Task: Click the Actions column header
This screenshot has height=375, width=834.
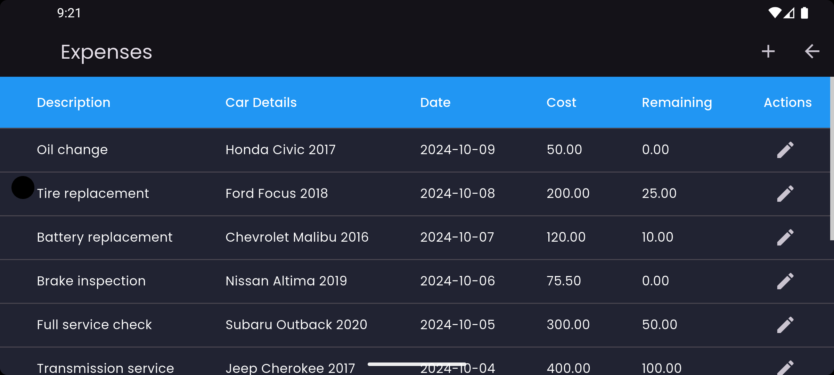Action: pos(787,102)
